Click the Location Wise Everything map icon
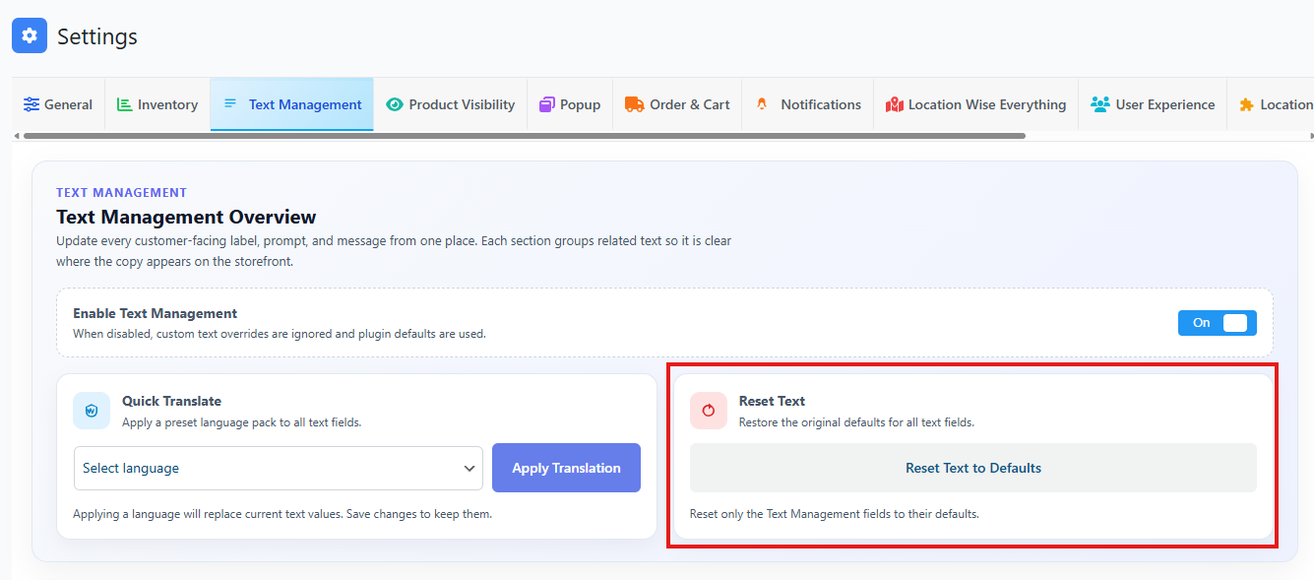 894,104
